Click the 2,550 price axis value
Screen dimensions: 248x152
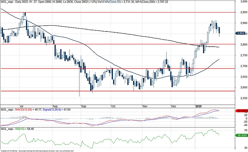click(243, 98)
